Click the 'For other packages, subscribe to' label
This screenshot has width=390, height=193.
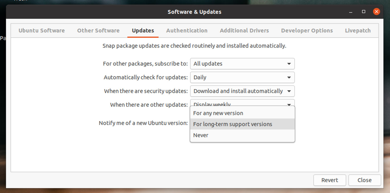pos(145,64)
